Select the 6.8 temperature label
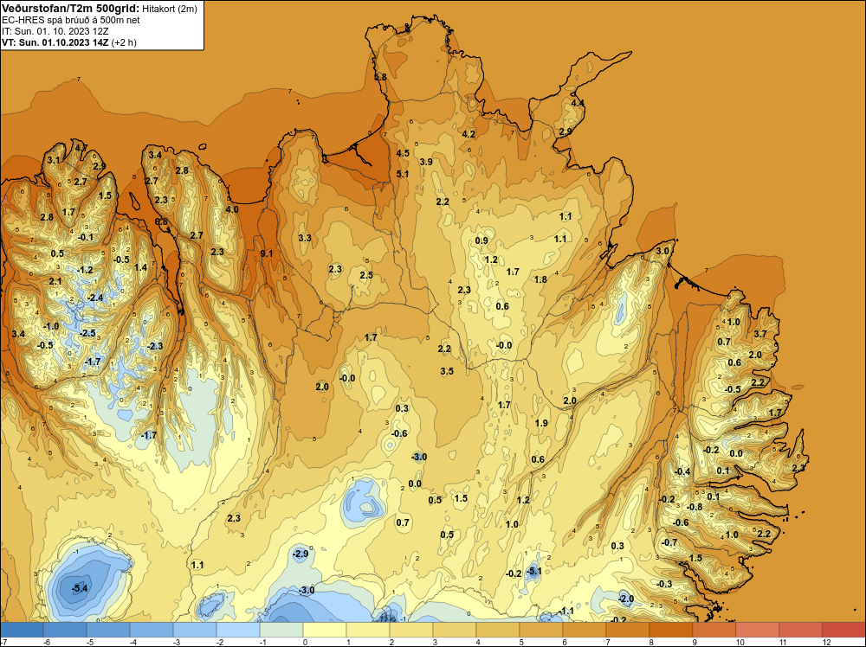 coord(161,221)
